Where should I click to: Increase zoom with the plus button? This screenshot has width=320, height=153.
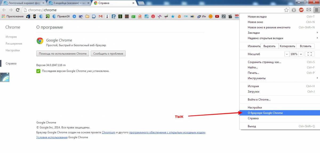pyautogui.click(x=301, y=54)
